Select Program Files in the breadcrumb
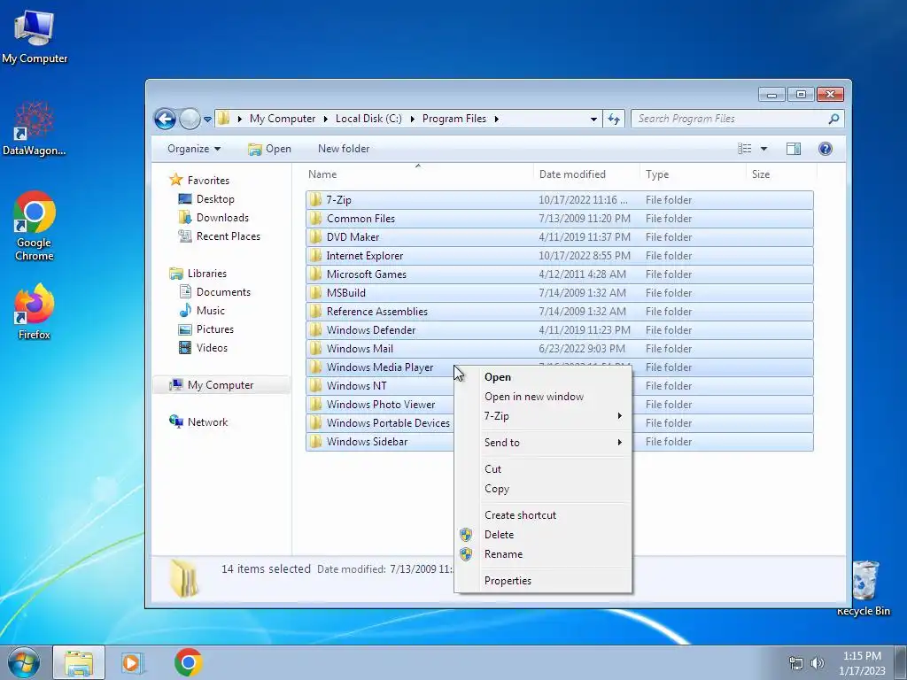 454,119
